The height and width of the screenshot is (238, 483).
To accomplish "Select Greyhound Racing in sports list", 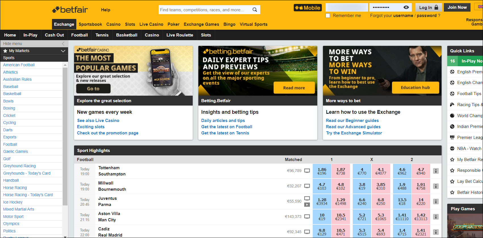I will [19, 166].
